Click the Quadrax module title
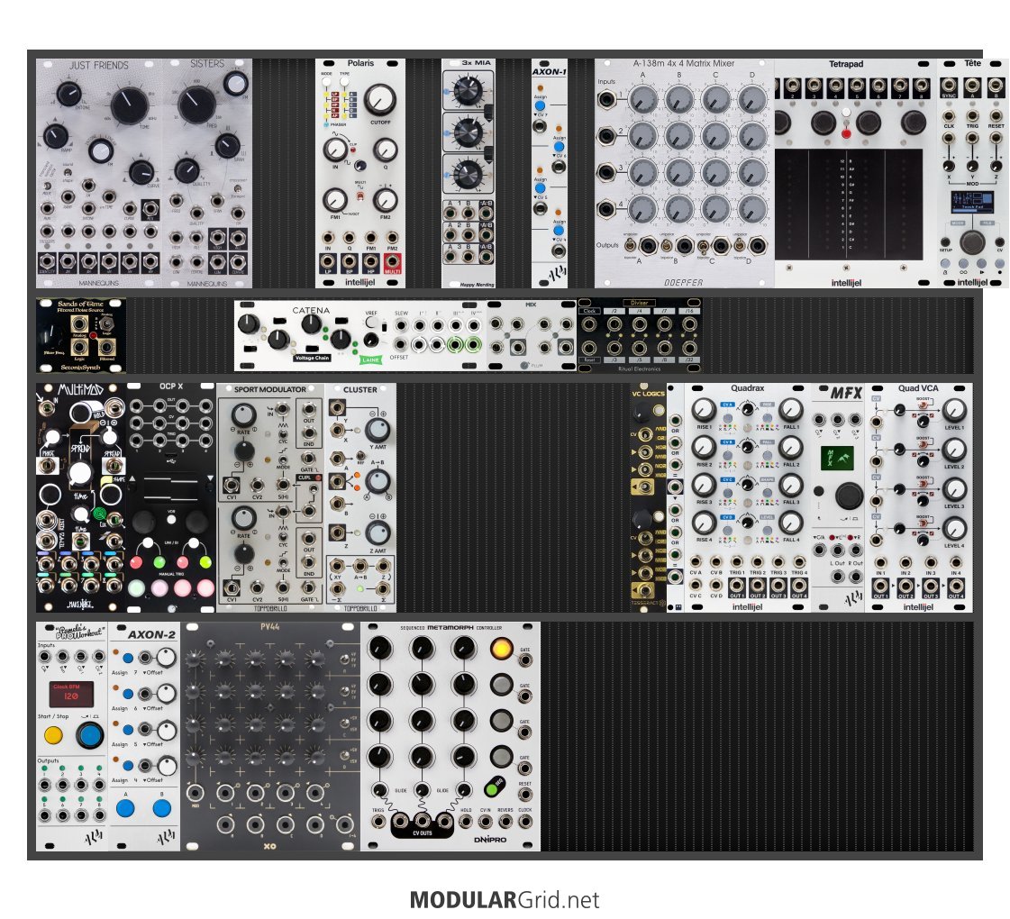The height and width of the screenshot is (919, 1010). 747,387
